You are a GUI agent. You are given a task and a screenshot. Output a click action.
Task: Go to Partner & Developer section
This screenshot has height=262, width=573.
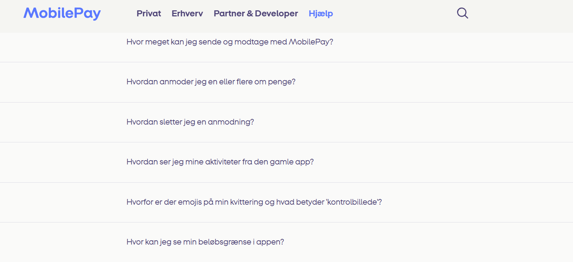click(256, 14)
